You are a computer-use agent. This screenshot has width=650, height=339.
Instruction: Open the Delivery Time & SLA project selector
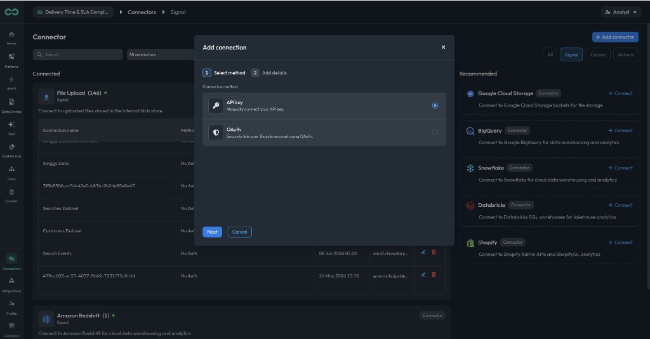[73, 12]
